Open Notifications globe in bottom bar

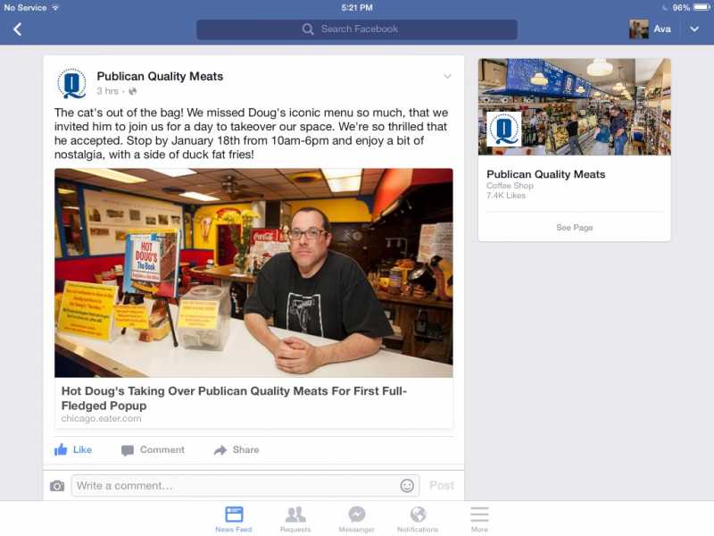coord(418,519)
